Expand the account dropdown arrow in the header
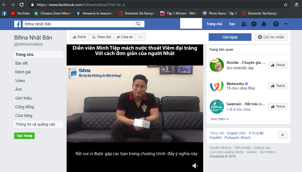Viewport: 302px width, 172px height. [x=286, y=24]
